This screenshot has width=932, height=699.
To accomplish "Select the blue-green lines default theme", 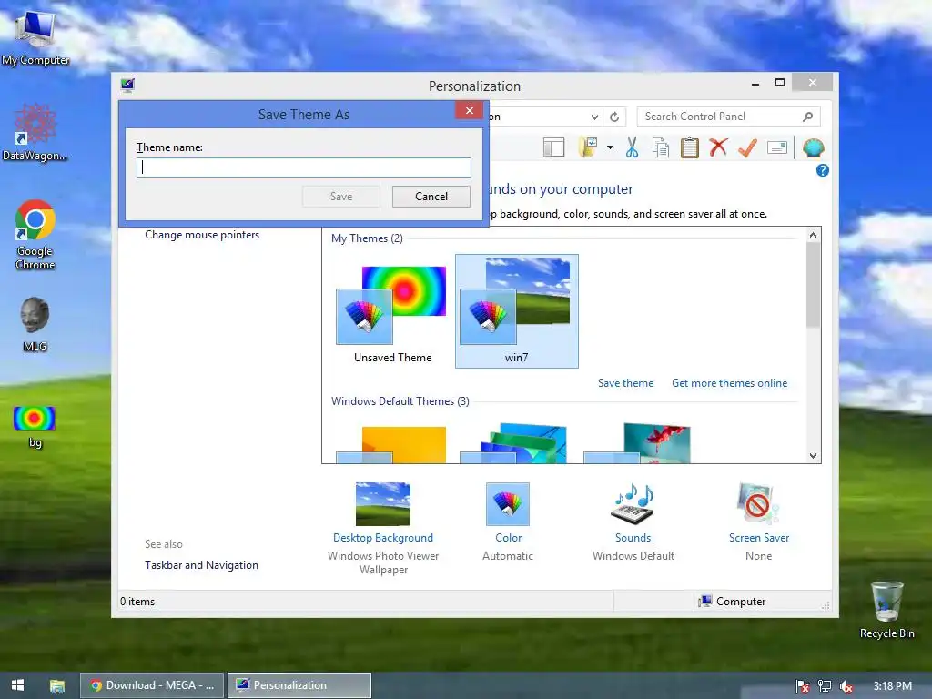I will point(515,443).
